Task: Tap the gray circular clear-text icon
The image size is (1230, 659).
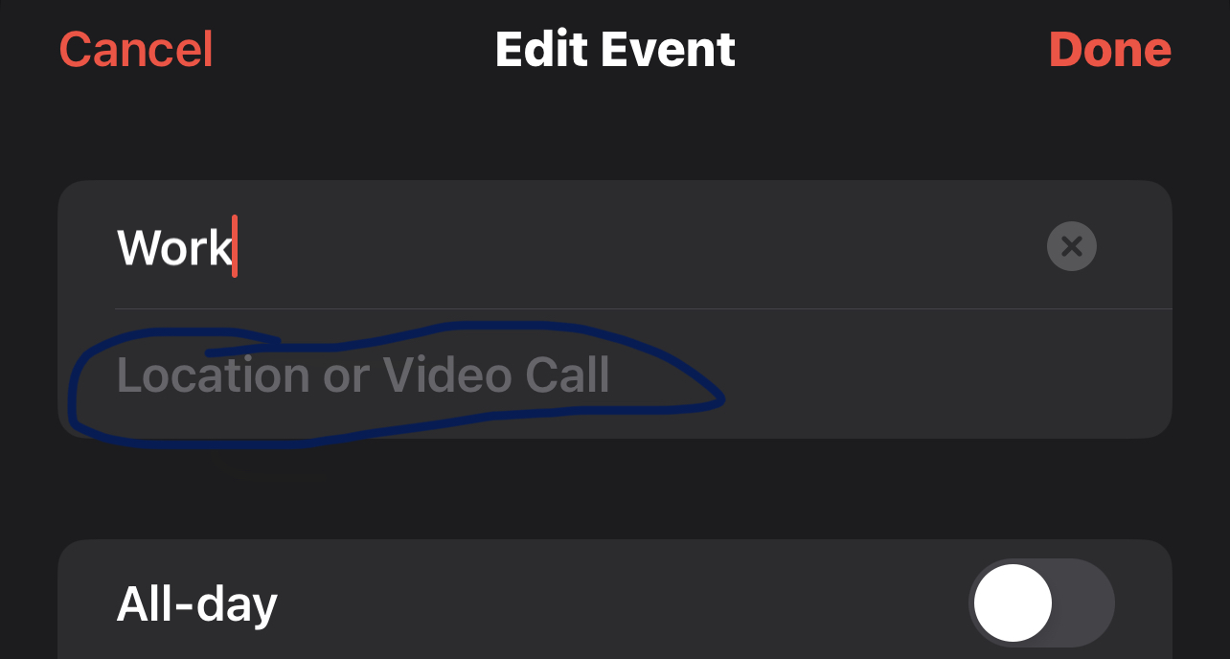Action: [x=1071, y=247]
